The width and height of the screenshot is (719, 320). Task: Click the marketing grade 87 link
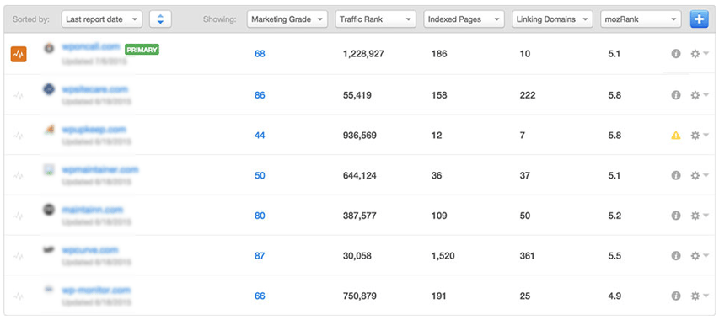pos(260,256)
